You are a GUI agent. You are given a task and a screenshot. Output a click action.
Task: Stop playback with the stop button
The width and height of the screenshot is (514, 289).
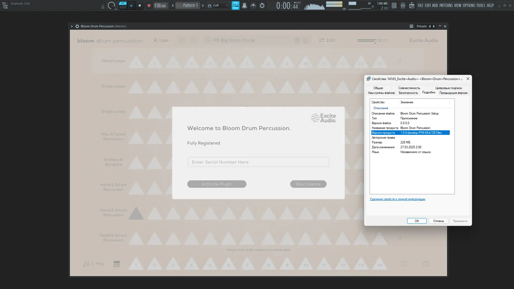(x=139, y=5)
